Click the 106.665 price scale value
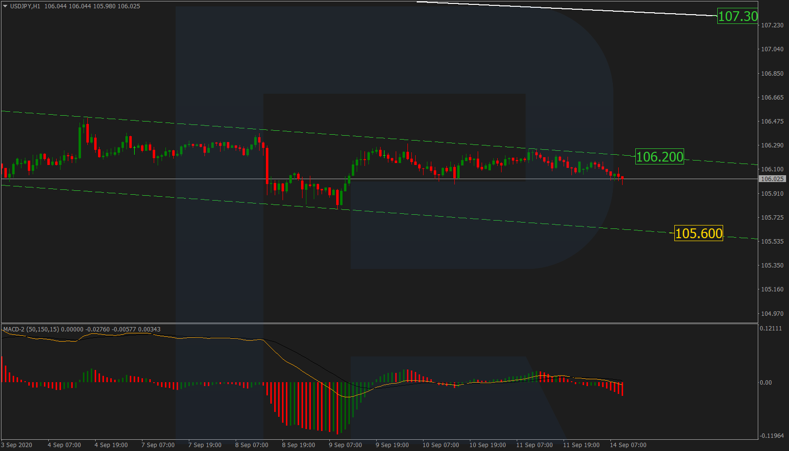 tap(772, 98)
